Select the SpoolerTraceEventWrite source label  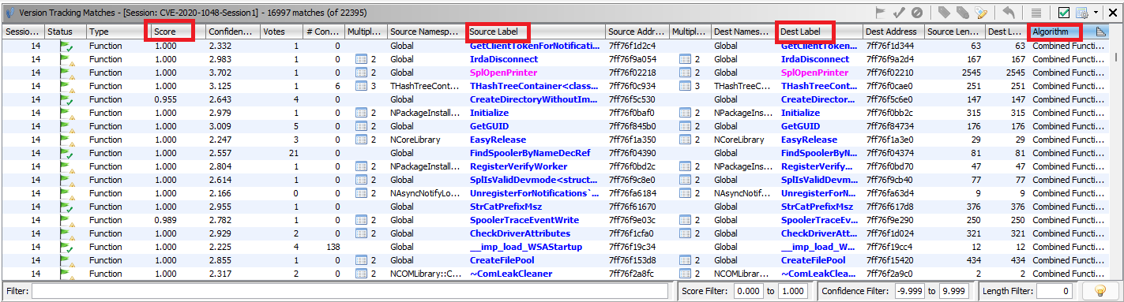coord(524,220)
